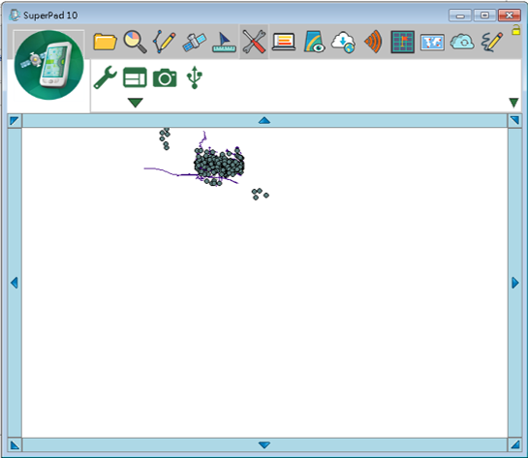Open the GPS satellite tool icon
This screenshot has height=458, width=528.
pos(194,42)
